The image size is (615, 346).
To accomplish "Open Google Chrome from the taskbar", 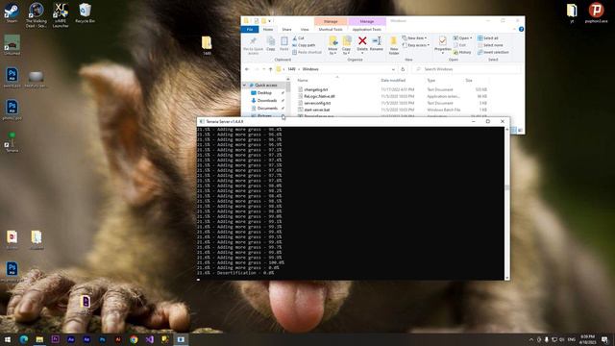I will 134,339.
